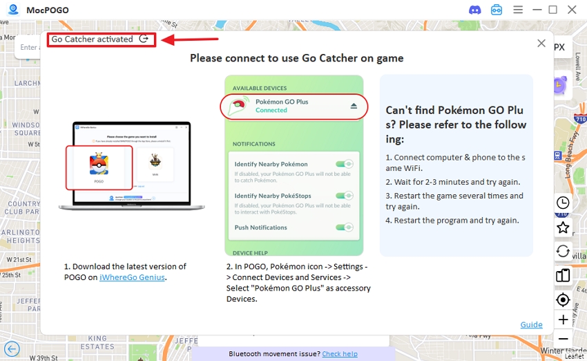The image size is (587, 361).
Task: Close the Go Catcher dialog
Action: coord(541,44)
